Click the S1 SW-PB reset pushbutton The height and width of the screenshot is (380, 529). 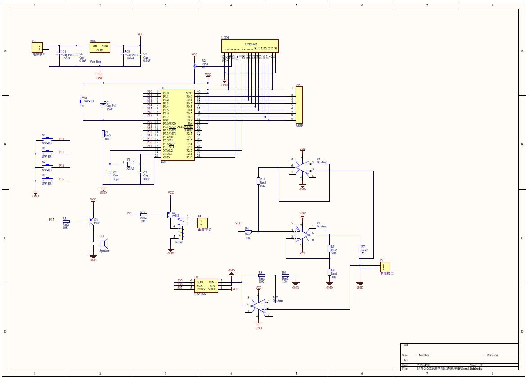(x=81, y=101)
